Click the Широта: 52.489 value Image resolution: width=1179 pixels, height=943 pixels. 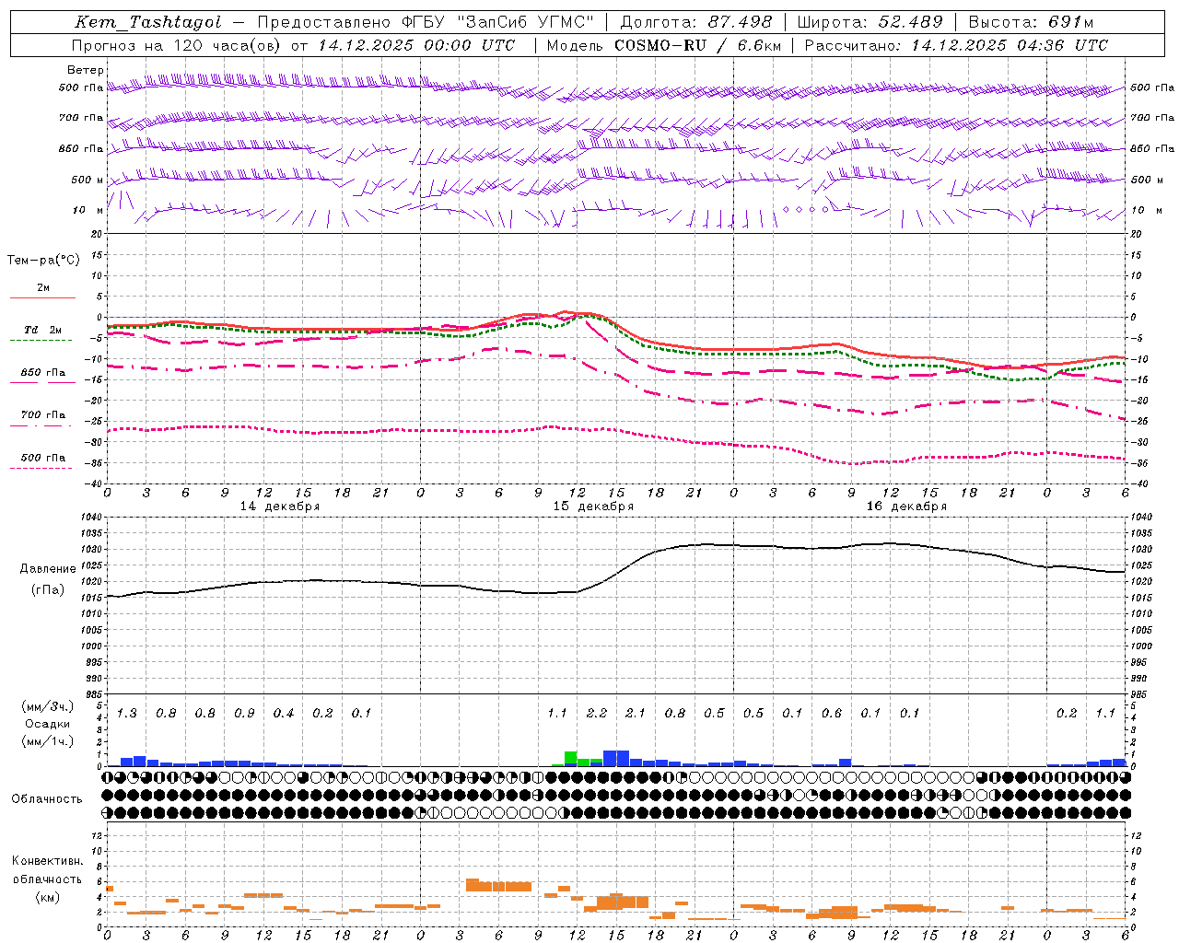pos(870,22)
